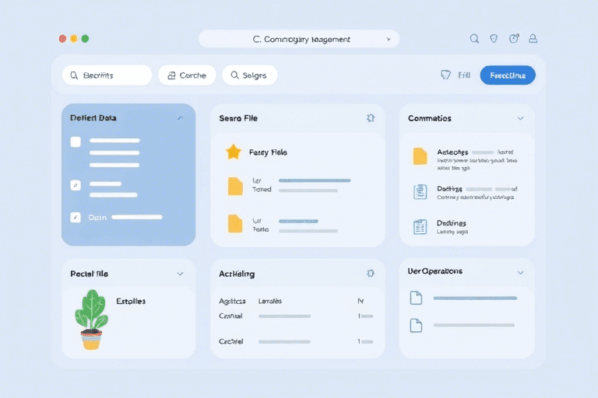The height and width of the screenshot is (398, 598).
Task: Expand the User Operations panel chevron
Action: (x=520, y=273)
